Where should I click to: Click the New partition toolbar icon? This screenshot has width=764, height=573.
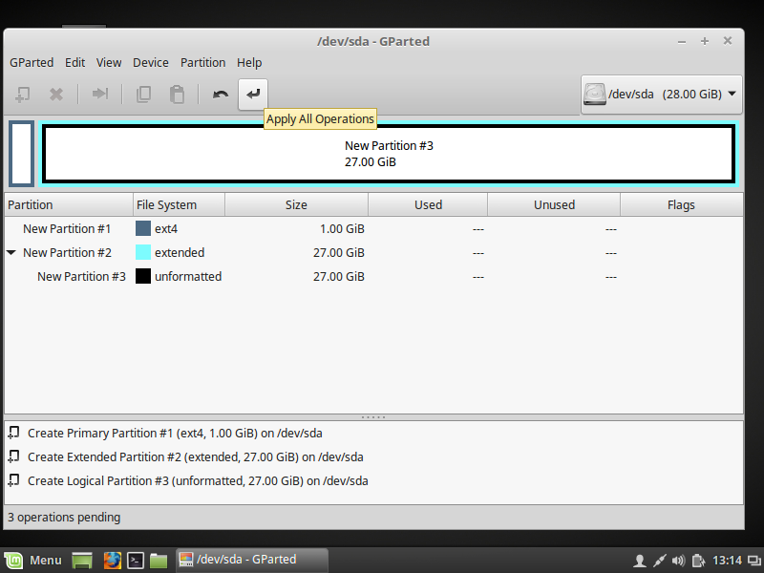[x=22, y=94]
